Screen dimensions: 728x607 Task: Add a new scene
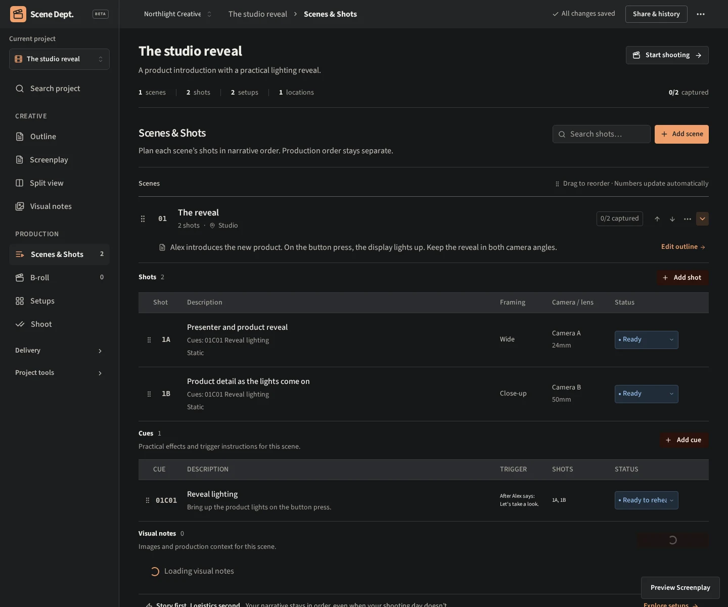tap(681, 134)
